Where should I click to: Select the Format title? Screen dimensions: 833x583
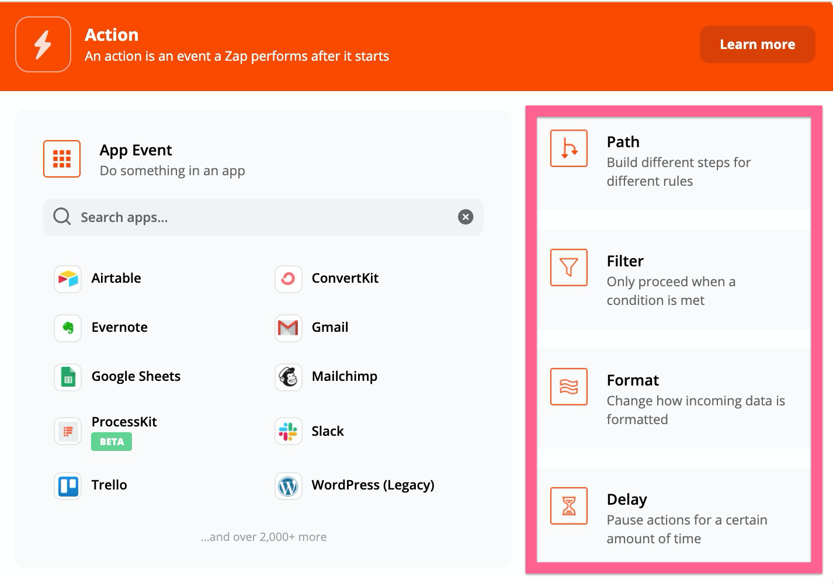coord(633,380)
